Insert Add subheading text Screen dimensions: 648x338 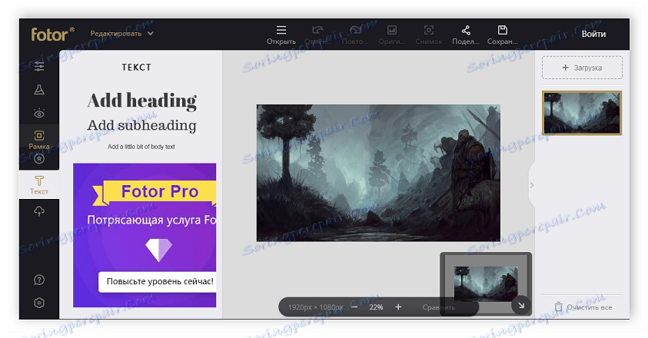coord(141,125)
